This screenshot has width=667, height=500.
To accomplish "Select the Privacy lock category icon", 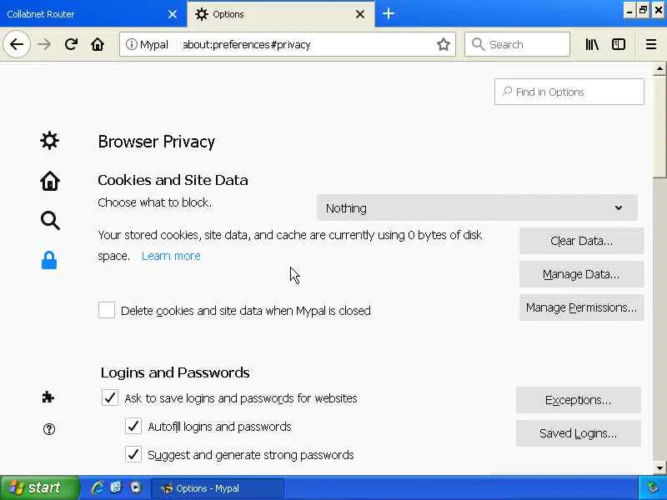I will pos(50,261).
